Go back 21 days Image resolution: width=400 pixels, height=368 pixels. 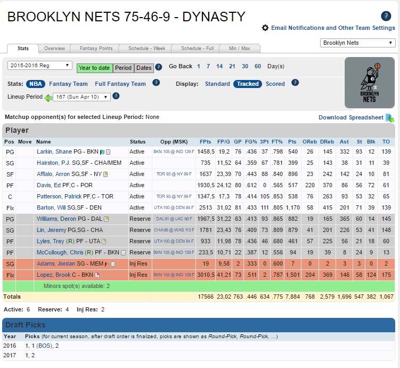pyautogui.click(x=232, y=66)
